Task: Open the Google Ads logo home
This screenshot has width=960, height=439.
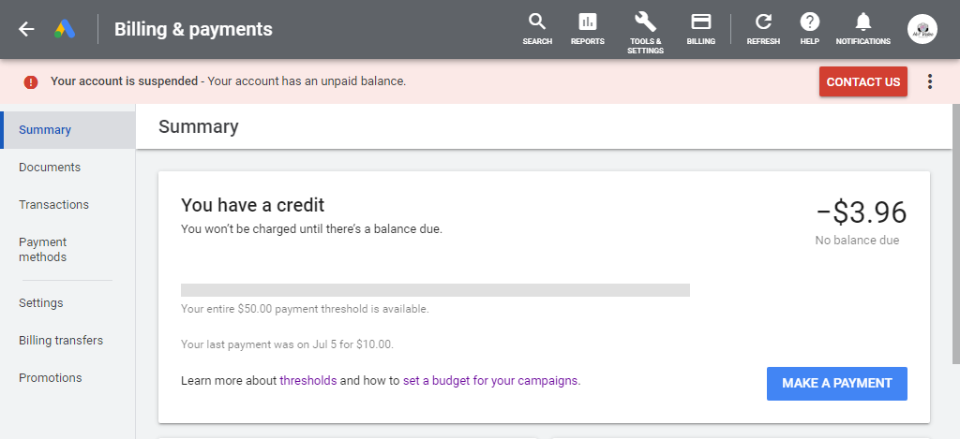Action: (x=65, y=29)
